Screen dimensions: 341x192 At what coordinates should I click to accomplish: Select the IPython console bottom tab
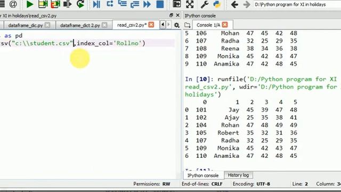[203, 175]
